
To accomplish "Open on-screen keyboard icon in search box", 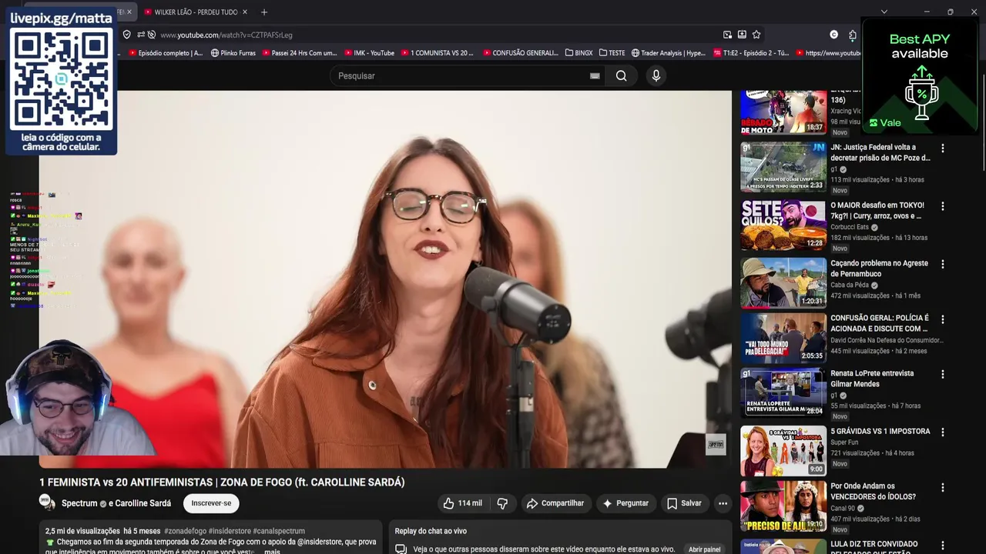I will coord(595,75).
